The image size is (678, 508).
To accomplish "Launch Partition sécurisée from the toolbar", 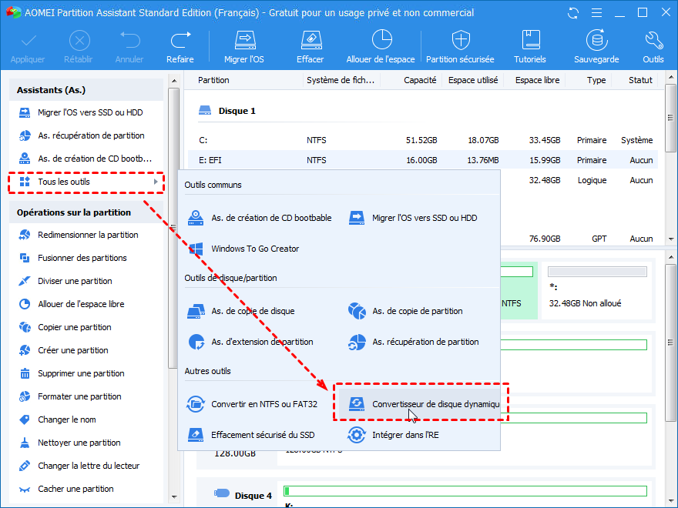I will tap(460, 47).
